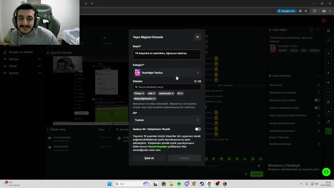Focus the Kendi etiketinizi seçin tag search field
This screenshot has height=188, width=334.
click(167, 87)
